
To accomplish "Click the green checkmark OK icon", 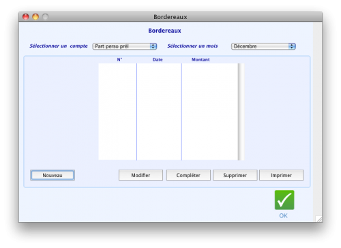I will tap(284, 200).
